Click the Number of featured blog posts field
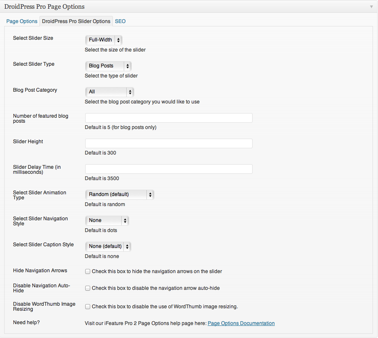 pyautogui.click(x=169, y=118)
